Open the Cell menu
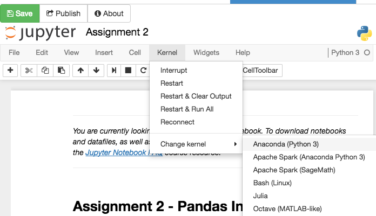The height and width of the screenshot is (216, 376). point(135,53)
